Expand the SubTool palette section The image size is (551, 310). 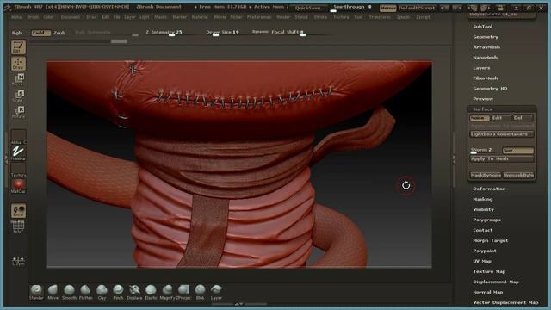[x=482, y=27]
